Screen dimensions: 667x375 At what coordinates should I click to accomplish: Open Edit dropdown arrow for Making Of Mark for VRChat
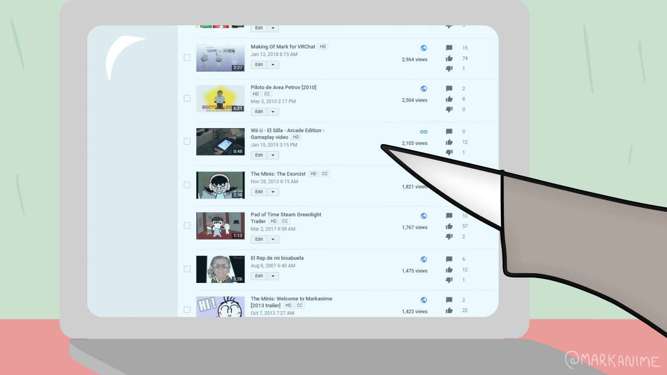pos(273,65)
